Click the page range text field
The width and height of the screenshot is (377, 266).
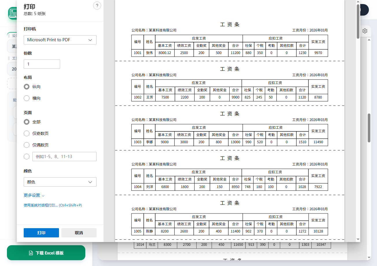pos(64,157)
